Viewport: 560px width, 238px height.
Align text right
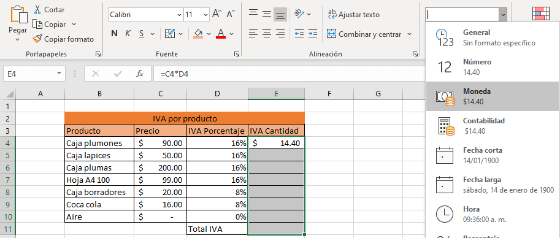coord(280,34)
